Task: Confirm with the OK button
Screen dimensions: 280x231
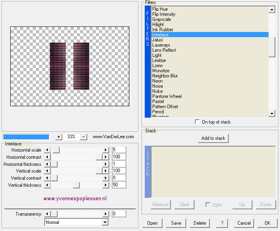Action: (x=267, y=223)
